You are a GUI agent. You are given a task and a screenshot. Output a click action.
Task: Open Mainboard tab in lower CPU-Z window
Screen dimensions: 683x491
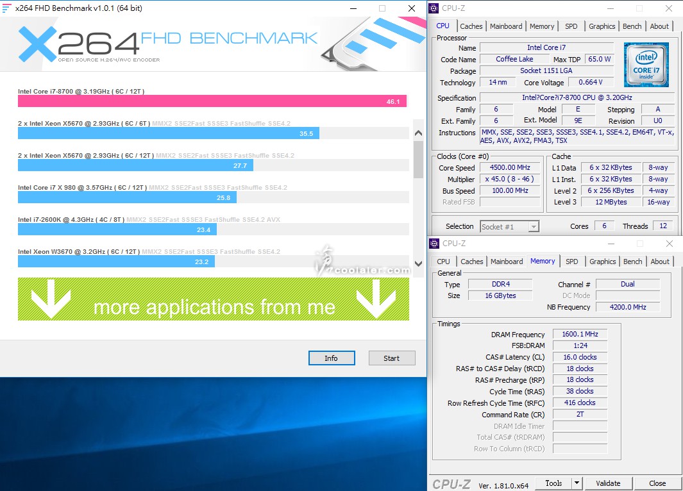point(507,261)
